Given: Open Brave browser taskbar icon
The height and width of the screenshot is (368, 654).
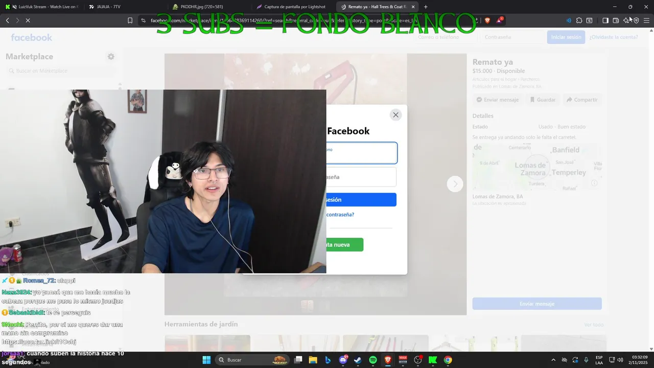Looking at the screenshot, I should pos(388,360).
